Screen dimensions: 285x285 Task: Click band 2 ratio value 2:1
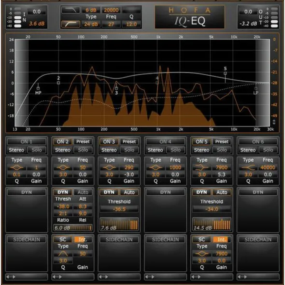point(63,213)
